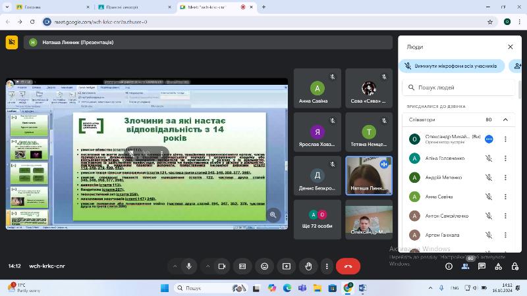
Task: Open more actions menu for Анна Савіна
Action: click(x=505, y=197)
